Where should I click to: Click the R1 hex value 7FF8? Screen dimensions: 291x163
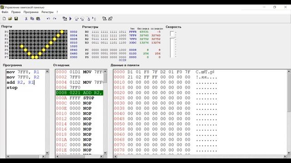pyautogui.click(x=133, y=35)
